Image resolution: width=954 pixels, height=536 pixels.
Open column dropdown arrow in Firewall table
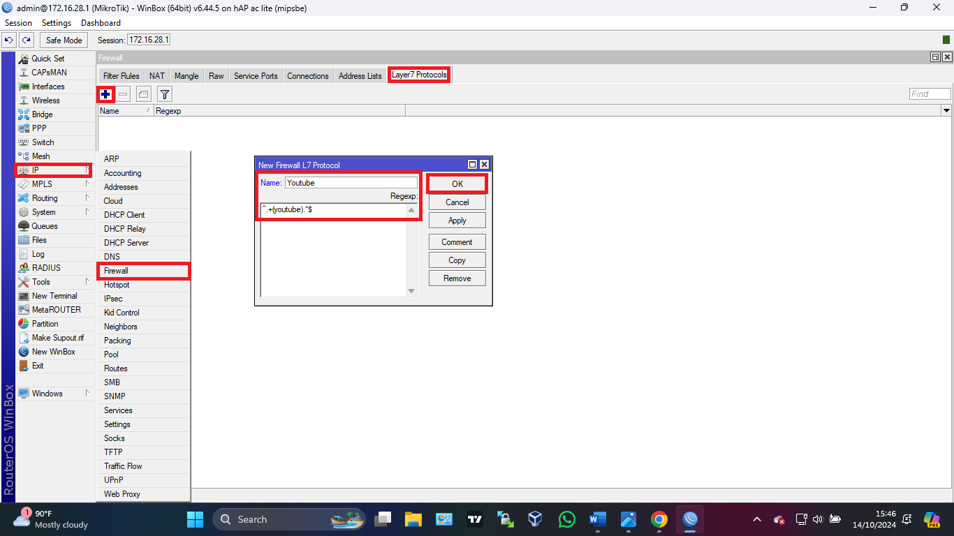coord(946,110)
